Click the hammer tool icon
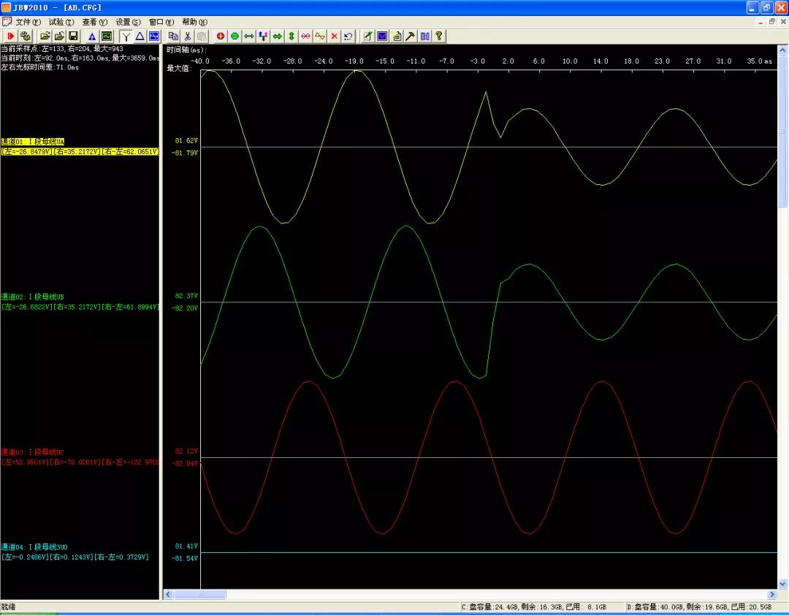The image size is (789, 615). coord(411,36)
